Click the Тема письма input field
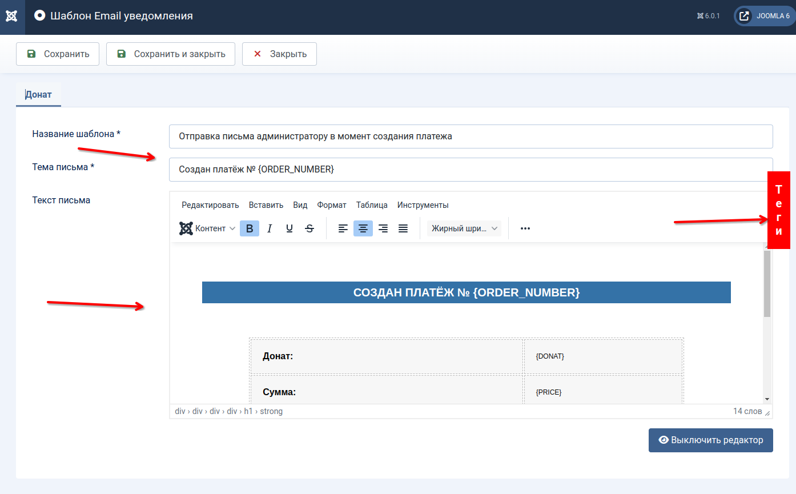The height and width of the screenshot is (494, 796). tap(471, 170)
